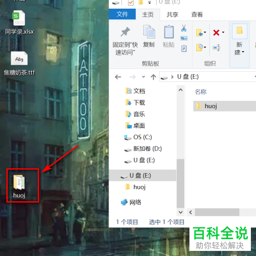This screenshot has height=256, width=256.
Task: Open the recent locations dropdown chevron
Action: (143, 77)
